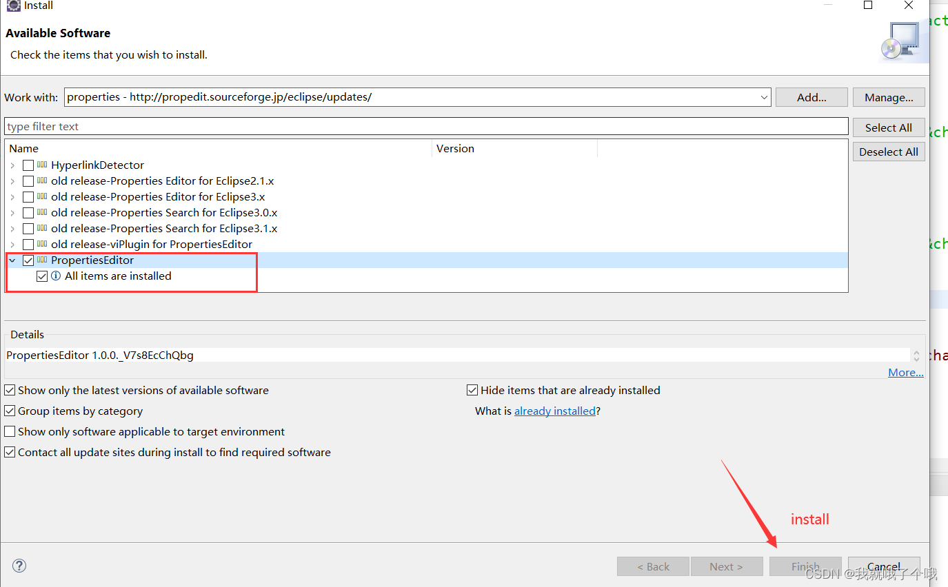Expand old release-Properties Editor for Eclipse3.x node
This screenshot has width=948, height=587.
(x=12, y=197)
